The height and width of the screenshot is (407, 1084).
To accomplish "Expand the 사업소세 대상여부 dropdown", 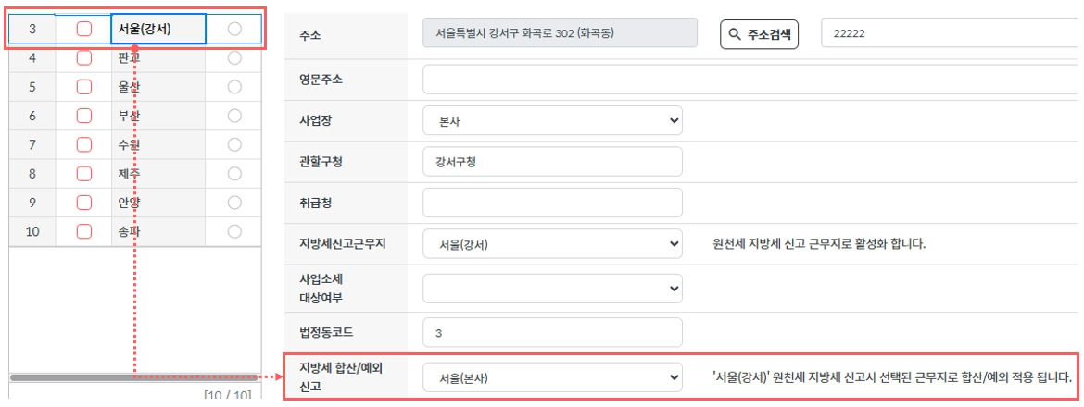I will [x=552, y=288].
